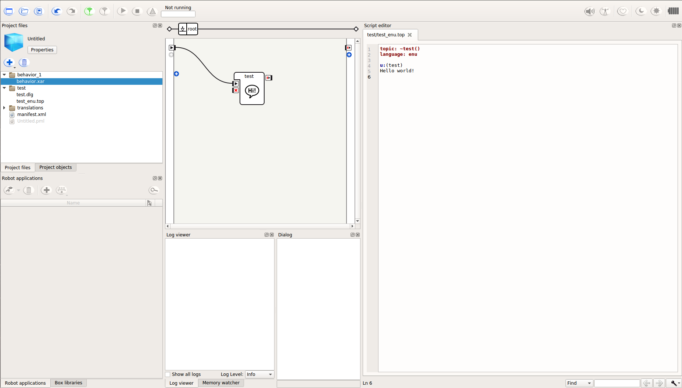The width and height of the screenshot is (682, 388).
Task: Open a project with the folder icon
Action: click(24, 11)
